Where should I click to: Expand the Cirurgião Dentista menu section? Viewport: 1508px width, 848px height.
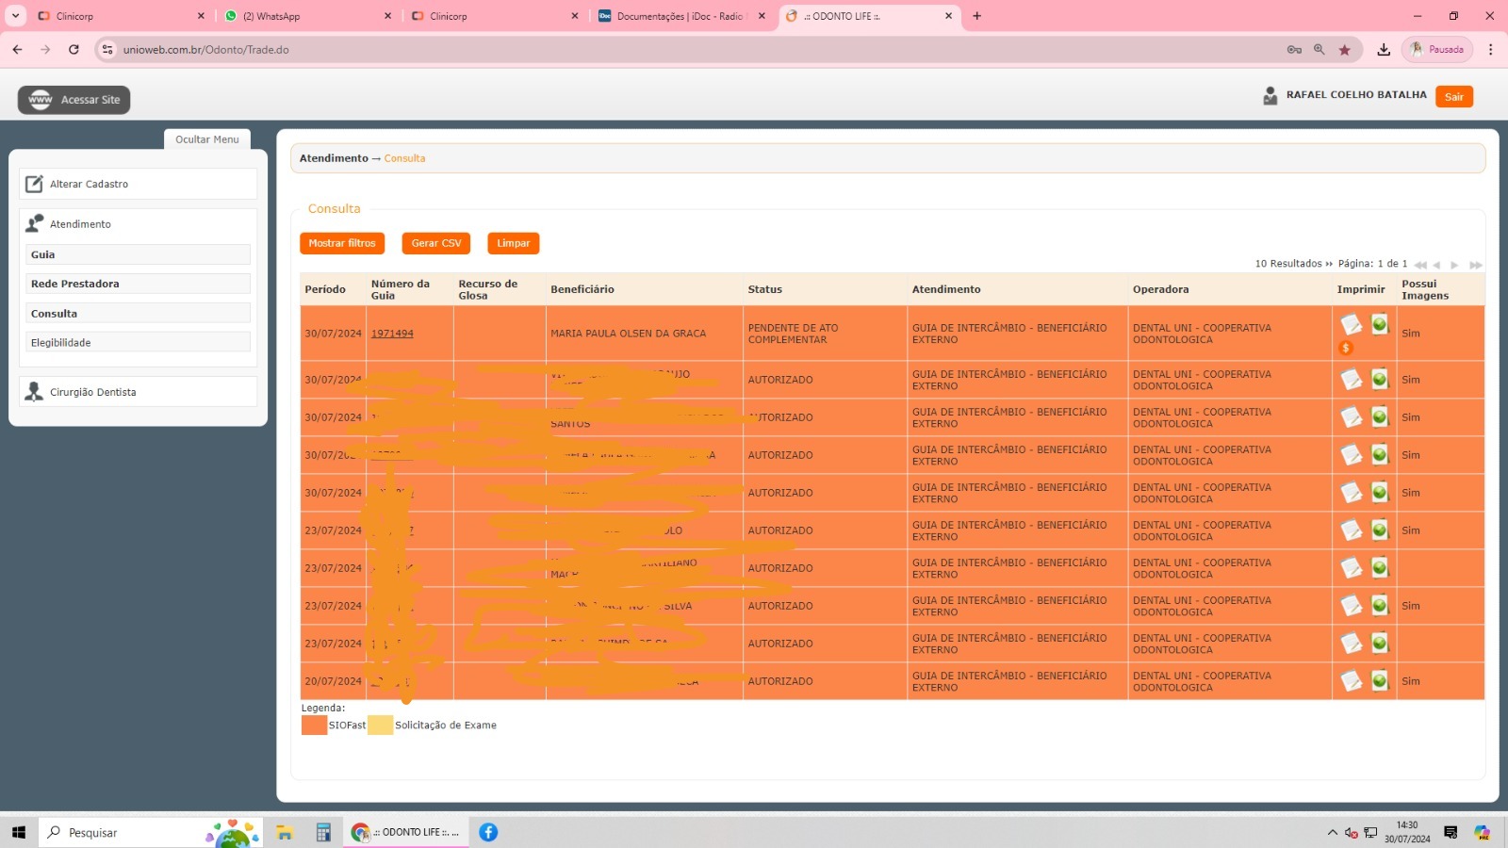click(x=92, y=392)
